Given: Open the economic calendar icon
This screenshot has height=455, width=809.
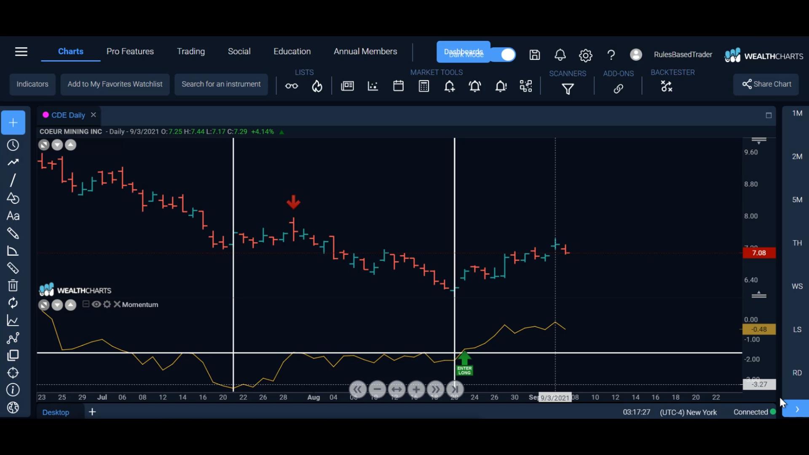Looking at the screenshot, I should [398, 86].
